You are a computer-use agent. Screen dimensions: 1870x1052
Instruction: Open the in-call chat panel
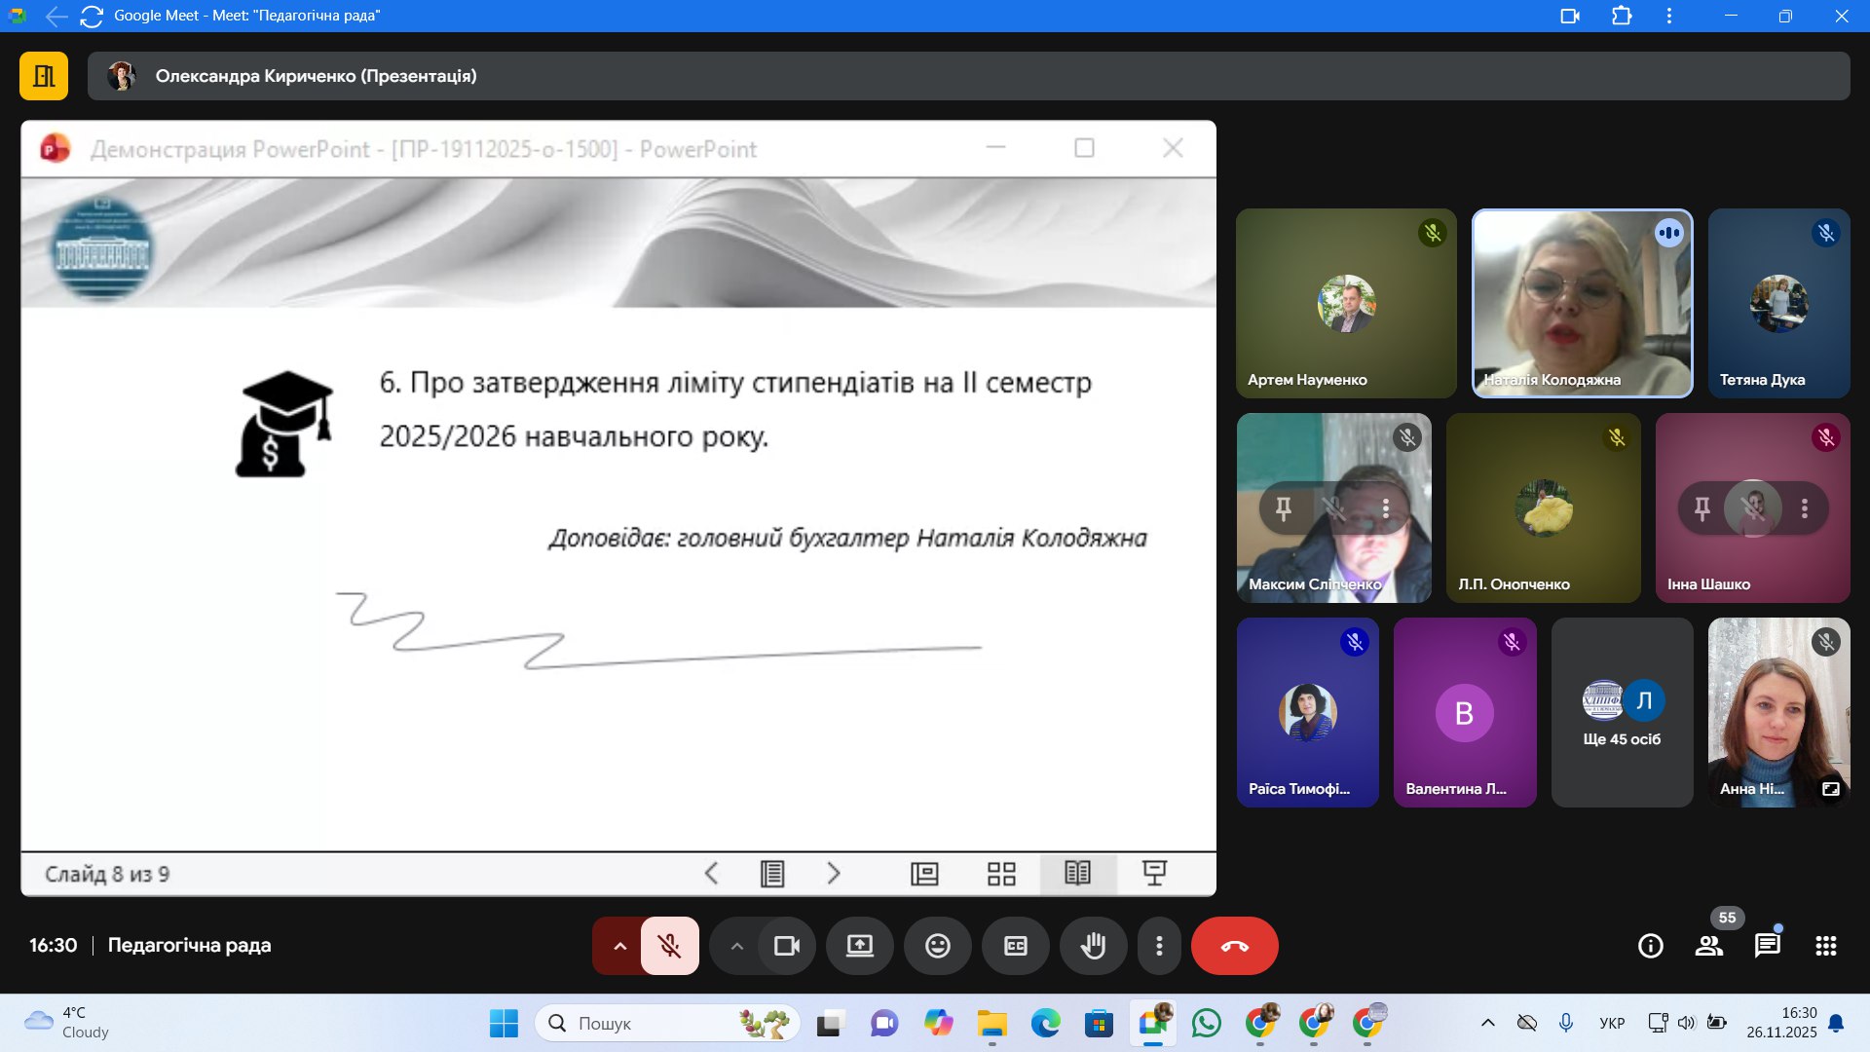(x=1767, y=946)
